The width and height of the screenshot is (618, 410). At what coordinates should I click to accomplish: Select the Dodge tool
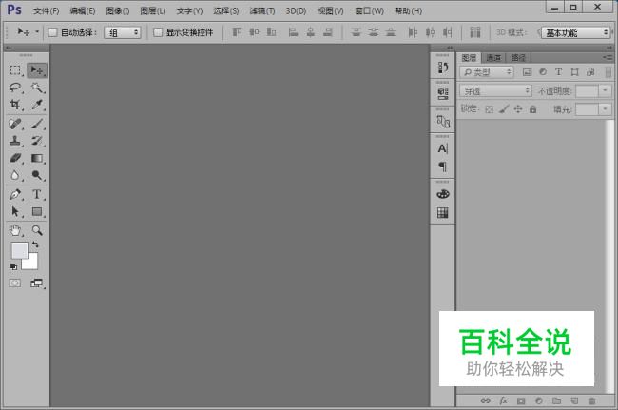37,175
